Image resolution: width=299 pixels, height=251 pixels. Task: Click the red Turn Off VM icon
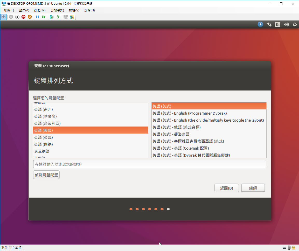(x=23, y=17)
